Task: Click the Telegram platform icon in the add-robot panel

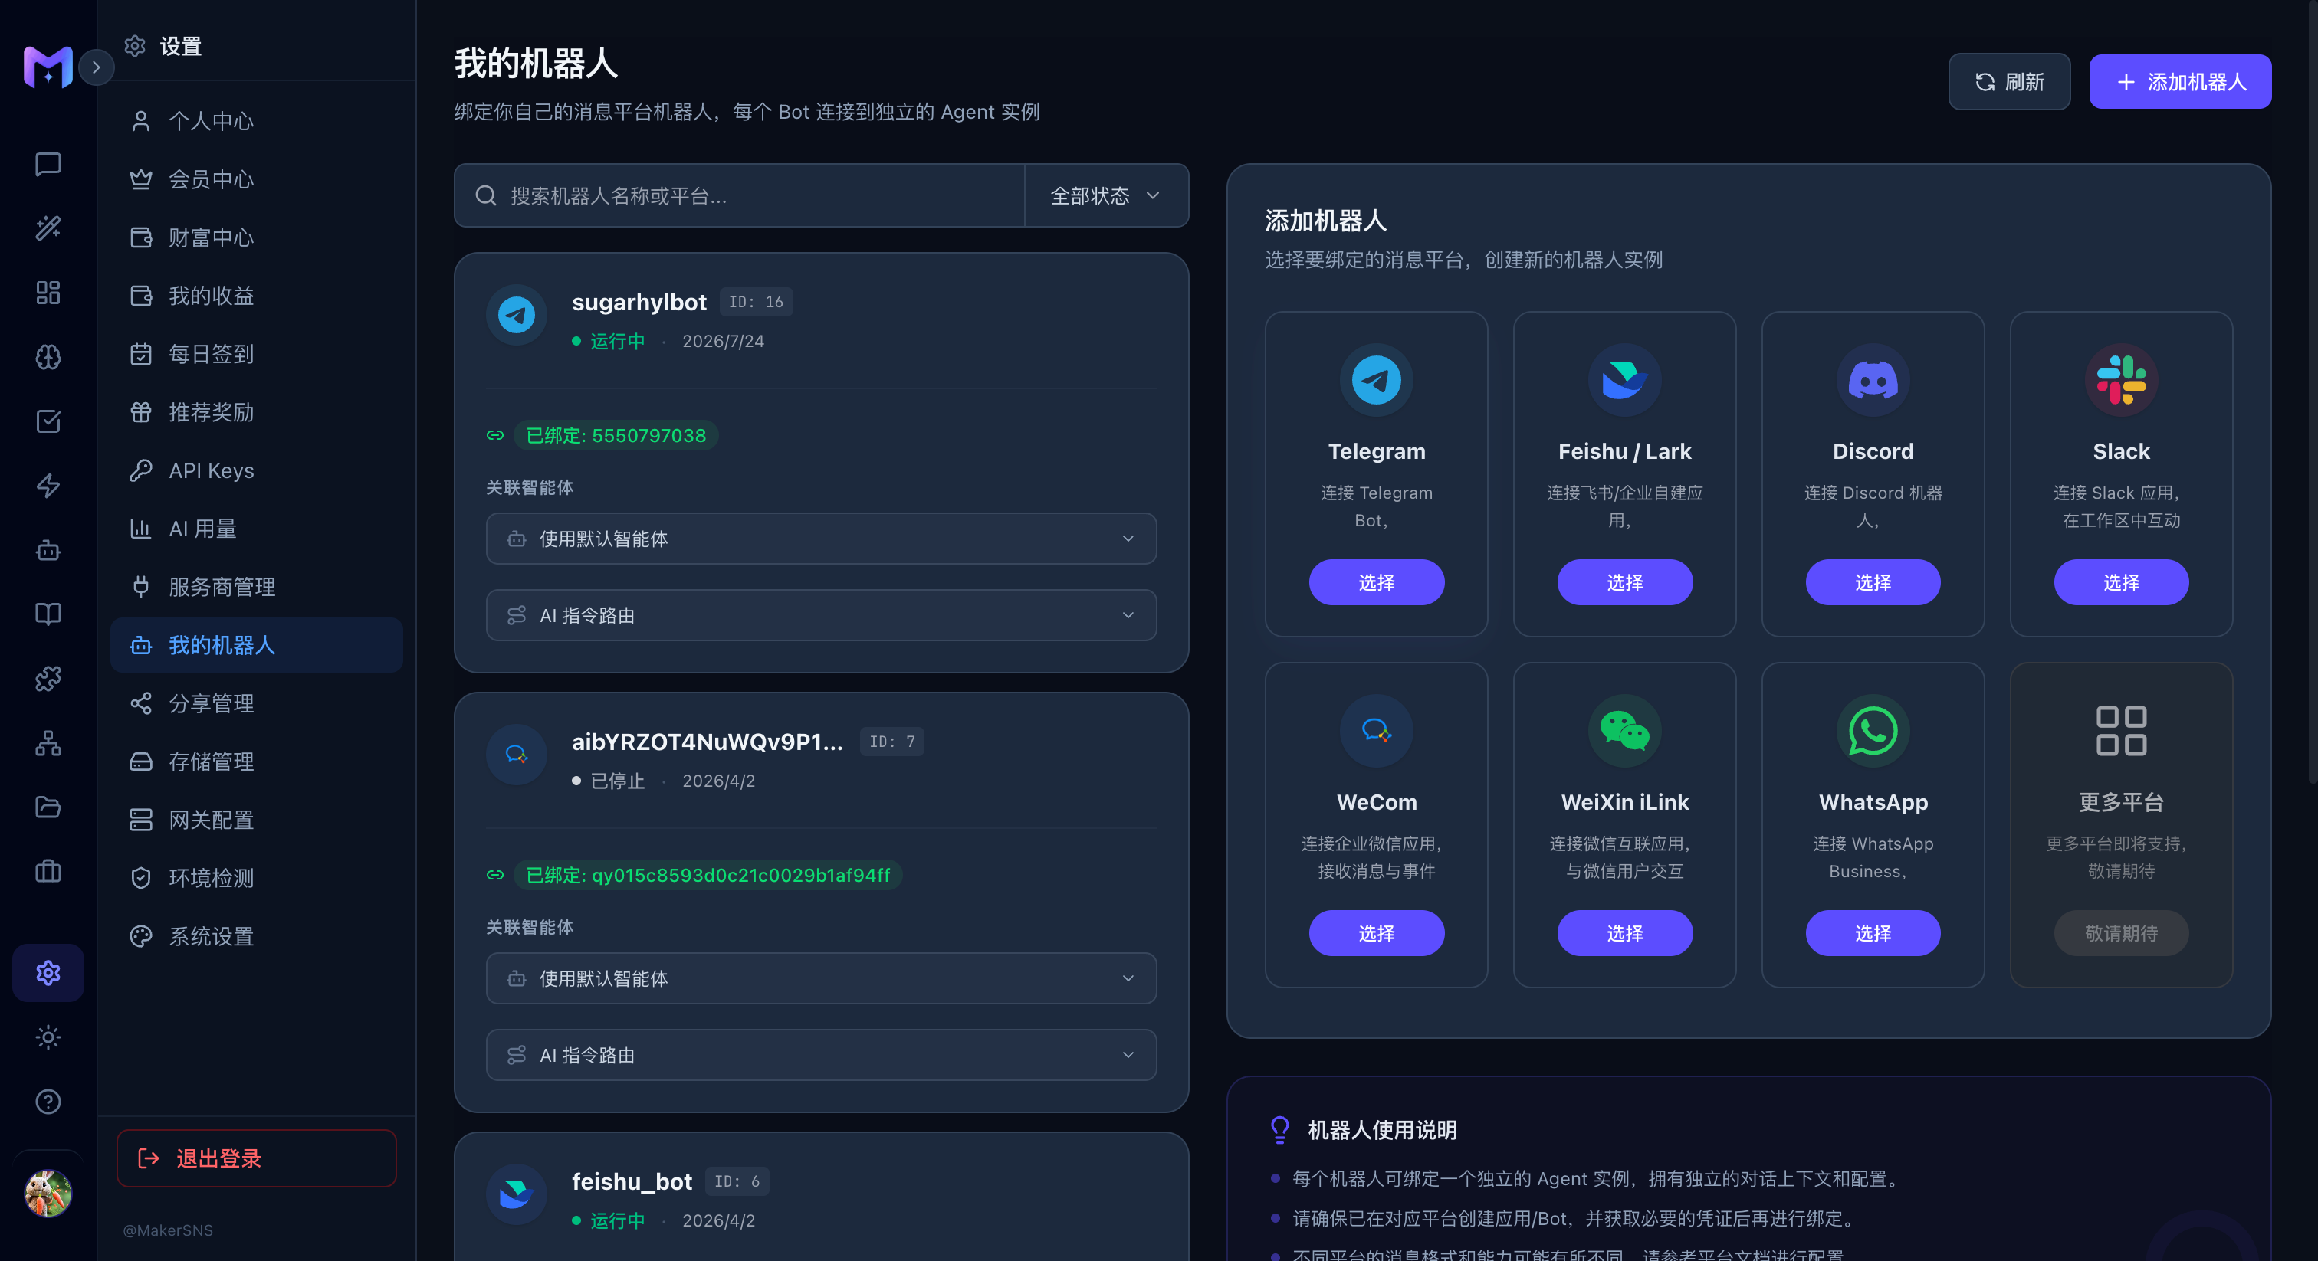Action: [x=1376, y=379]
